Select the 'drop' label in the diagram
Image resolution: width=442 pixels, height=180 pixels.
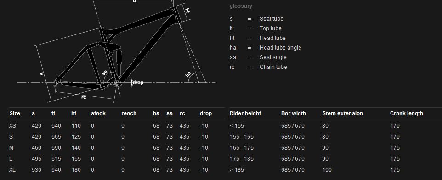pos(138,83)
